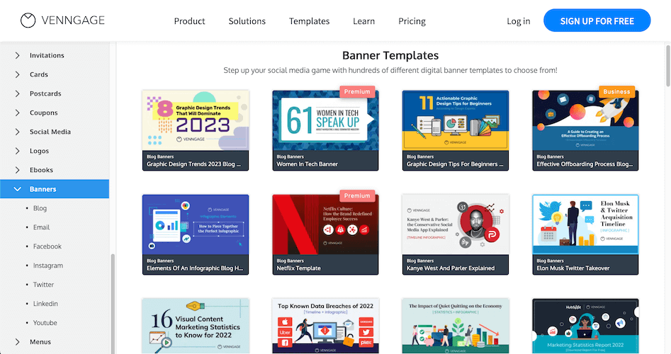This screenshot has height=354, width=671.
Task: Open the Elements Of An Infographic thumbnail
Action: (x=196, y=224)
